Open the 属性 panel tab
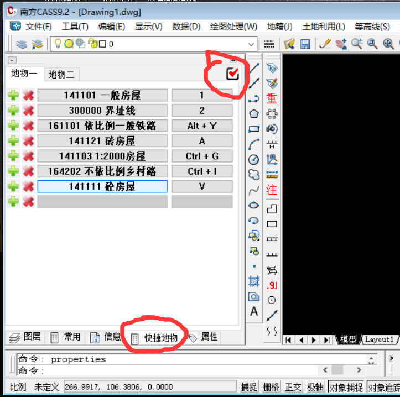The image size is (400, 397). 204,337
